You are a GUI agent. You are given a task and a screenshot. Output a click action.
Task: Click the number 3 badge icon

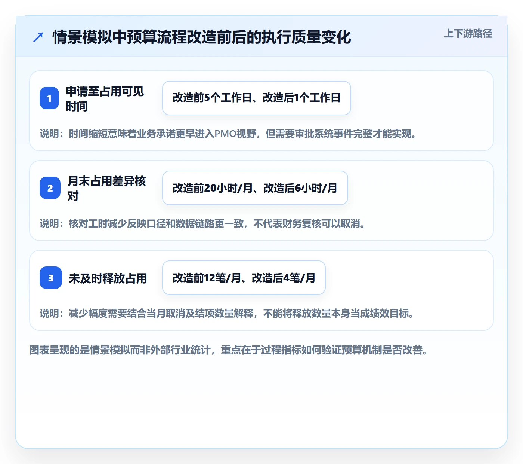(51, 278)
